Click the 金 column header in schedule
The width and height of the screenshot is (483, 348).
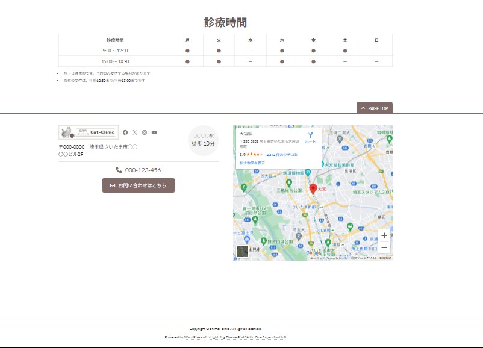tap(313, 40)
